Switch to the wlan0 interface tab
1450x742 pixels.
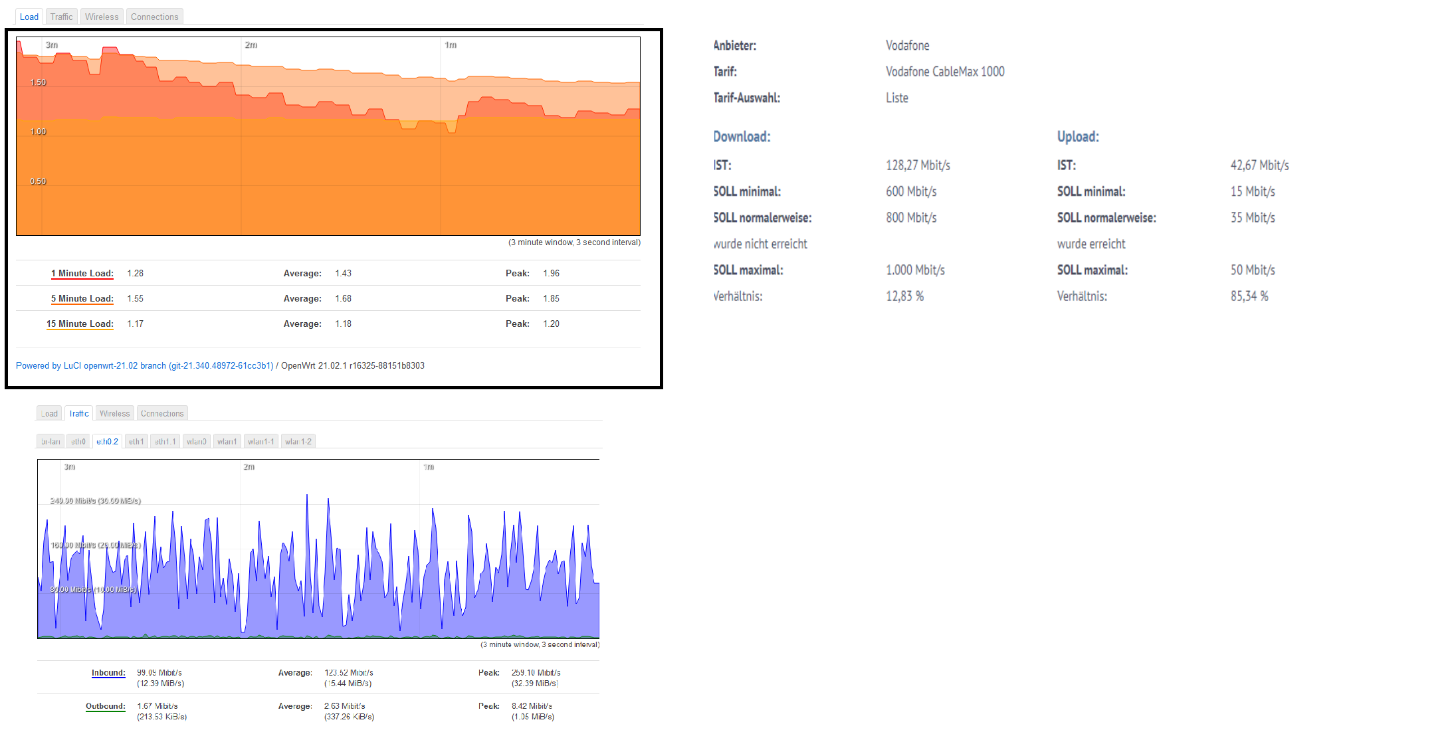[196, 441]
